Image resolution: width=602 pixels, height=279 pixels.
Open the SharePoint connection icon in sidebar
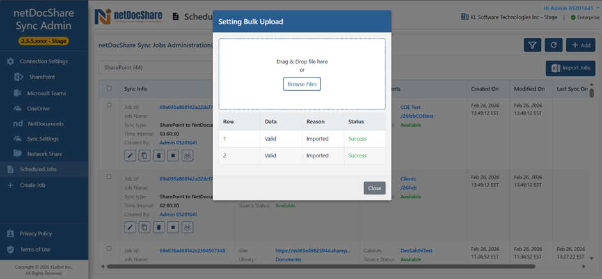pyautogui.click(x=19, y=77)
